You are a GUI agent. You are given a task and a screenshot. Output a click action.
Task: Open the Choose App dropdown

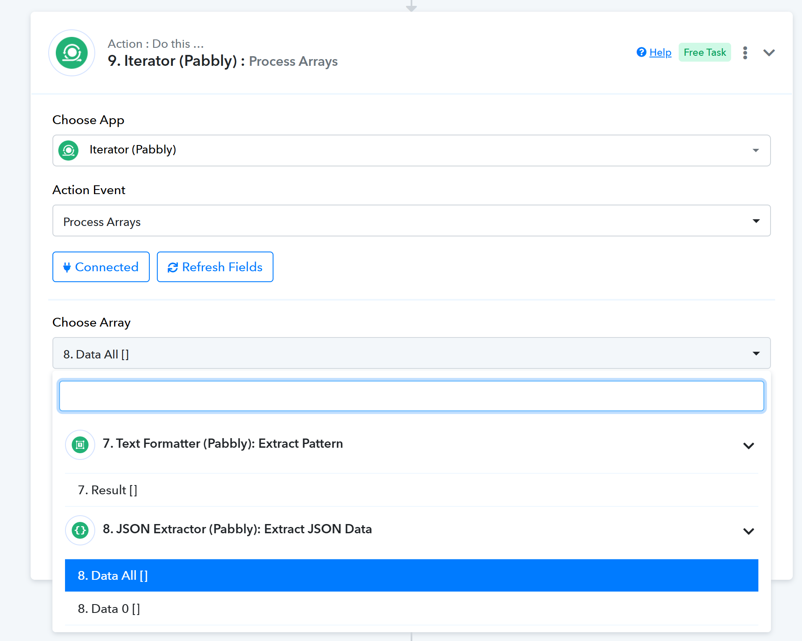coord(411,151)
